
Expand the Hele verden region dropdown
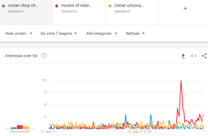19,33
